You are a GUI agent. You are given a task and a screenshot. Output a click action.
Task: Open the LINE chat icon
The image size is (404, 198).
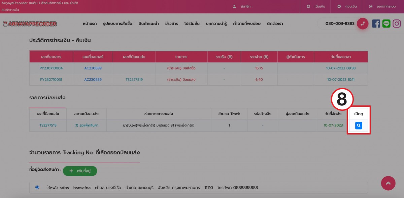pyautogui.click(x=386, y=23)
